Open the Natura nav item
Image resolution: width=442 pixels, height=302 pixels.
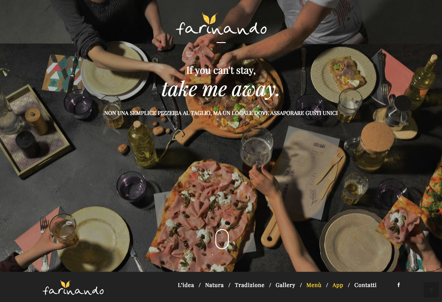pyautogui.click(x=214, y=285)
